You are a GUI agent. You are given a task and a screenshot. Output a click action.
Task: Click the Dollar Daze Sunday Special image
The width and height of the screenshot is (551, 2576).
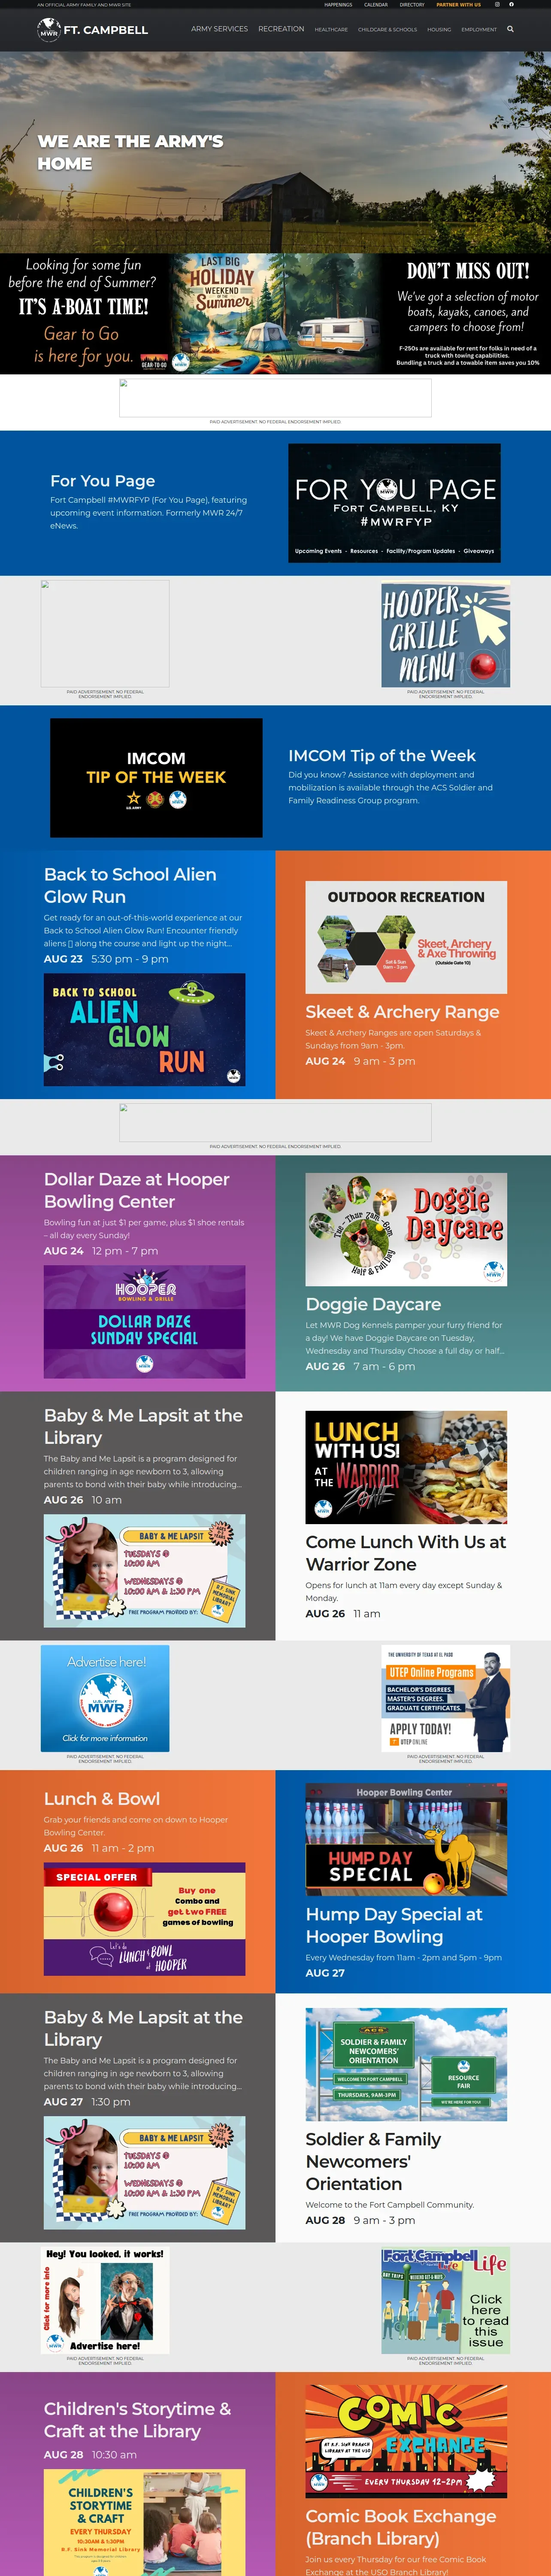point(144,1321)
